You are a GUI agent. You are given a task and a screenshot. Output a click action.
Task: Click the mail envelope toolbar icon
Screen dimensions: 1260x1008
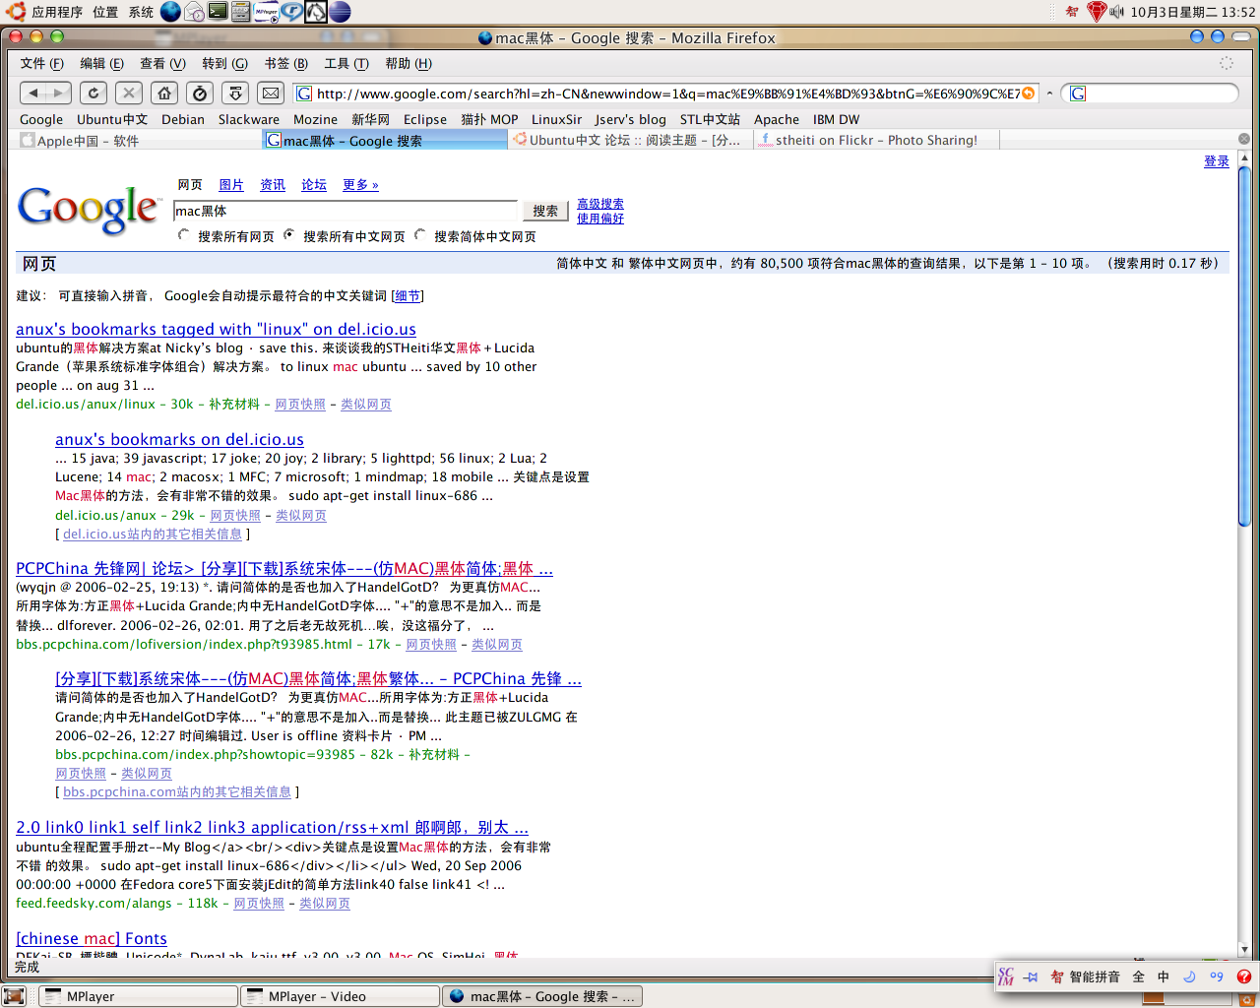coord(271,93)
